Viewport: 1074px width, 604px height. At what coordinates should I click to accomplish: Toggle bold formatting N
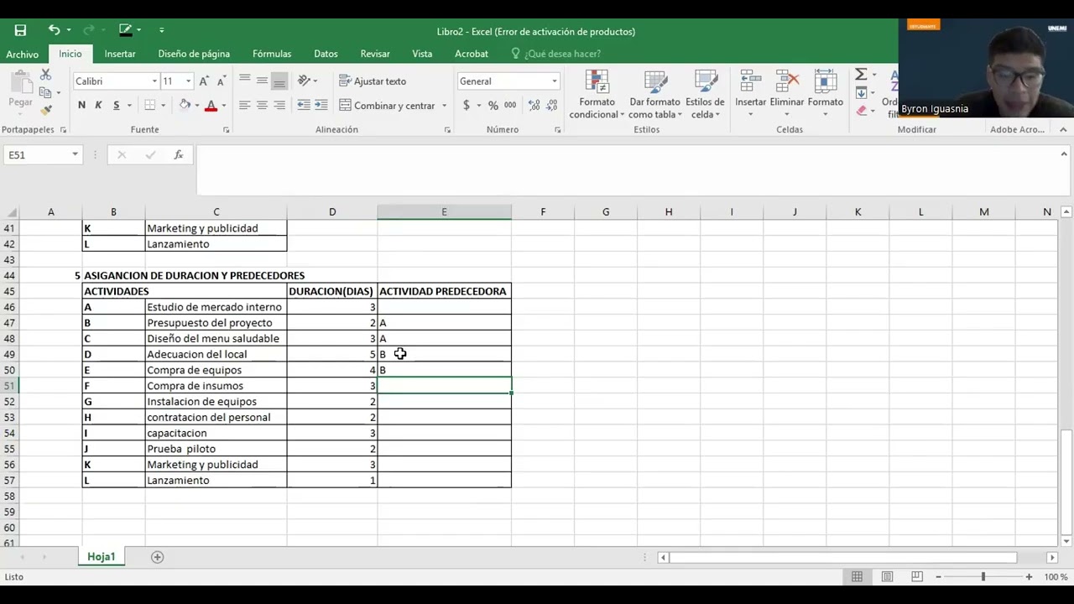[x=81, y=105]
